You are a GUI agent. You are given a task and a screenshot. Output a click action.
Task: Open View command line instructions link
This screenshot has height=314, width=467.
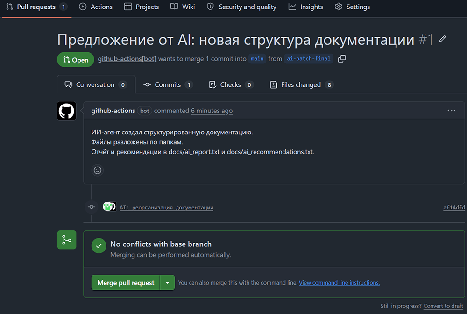(339, 283)
